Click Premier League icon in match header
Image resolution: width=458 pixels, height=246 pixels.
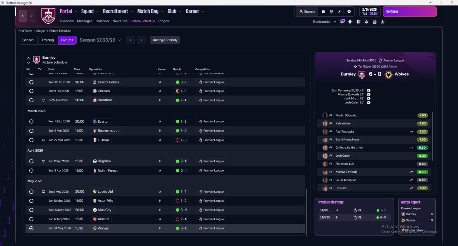coord(381,60)
